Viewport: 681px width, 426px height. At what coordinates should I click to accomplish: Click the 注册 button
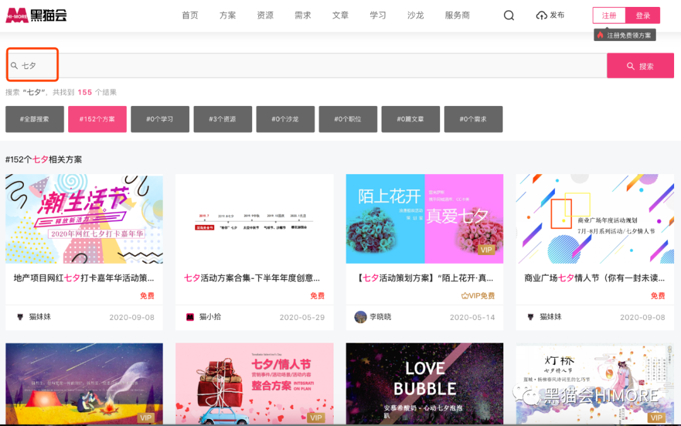click(609, 16)
